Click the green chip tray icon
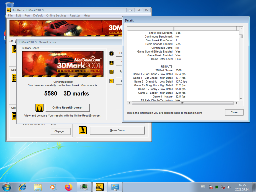The height and width of the screenshot is (192, 256). pos(217,187)
